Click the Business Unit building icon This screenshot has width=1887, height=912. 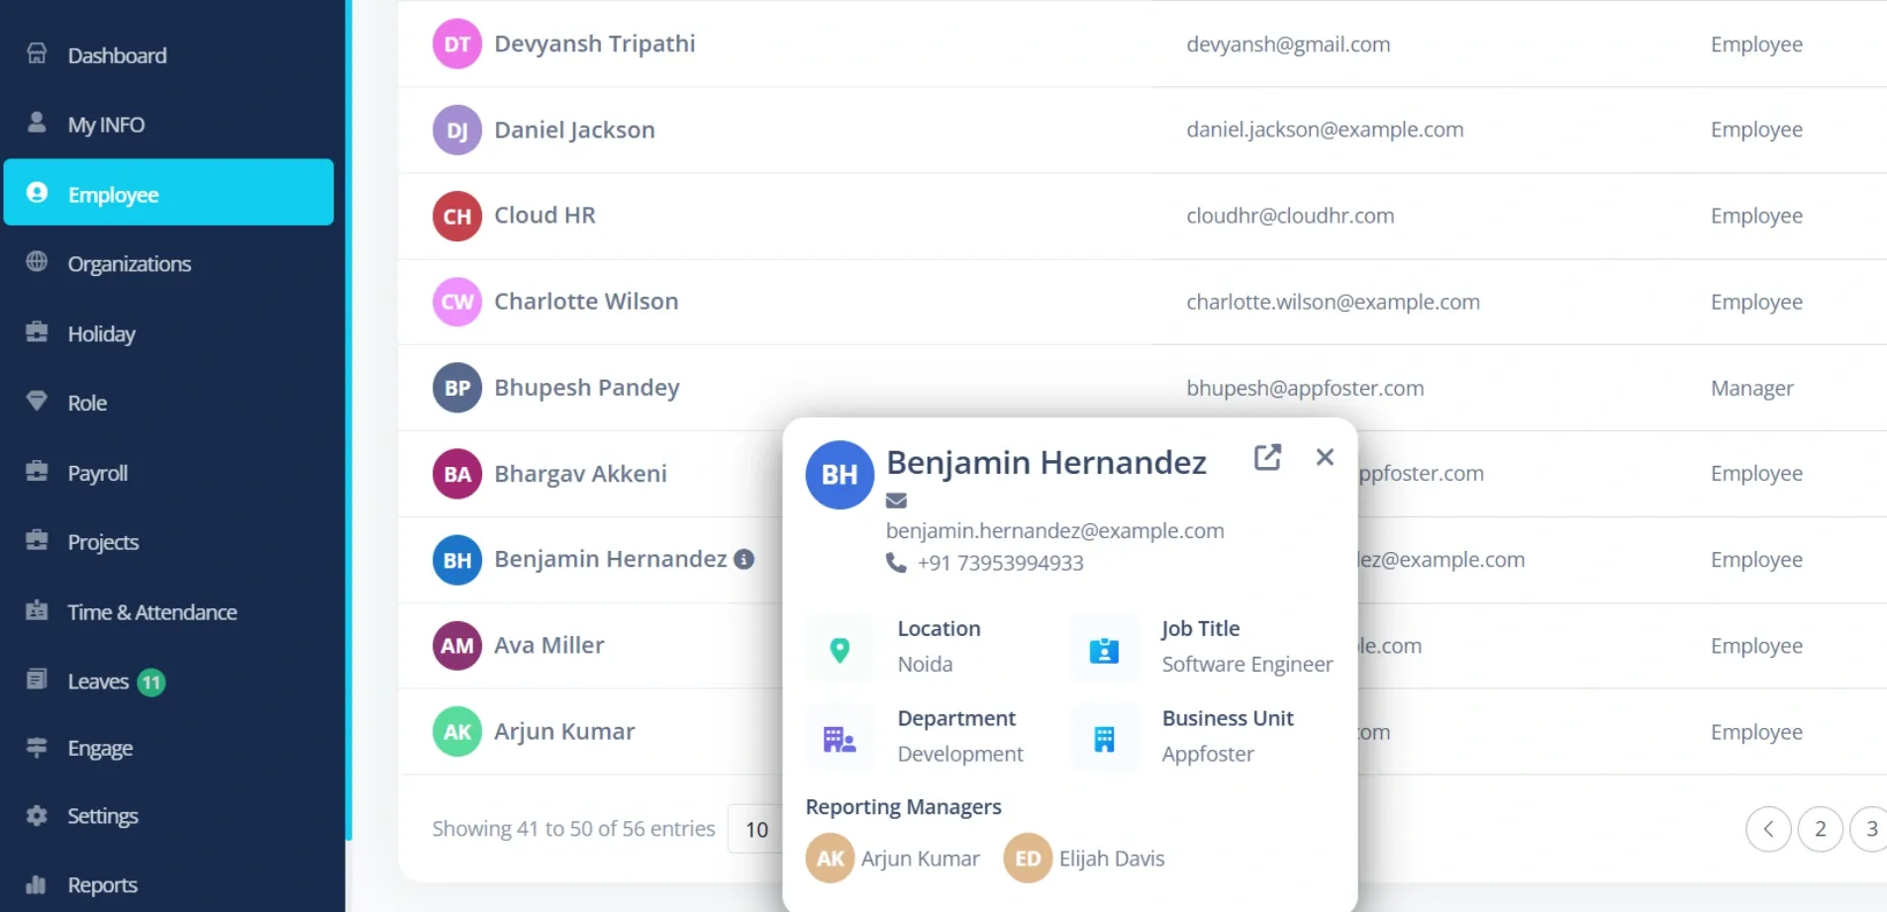[1104, 739]
